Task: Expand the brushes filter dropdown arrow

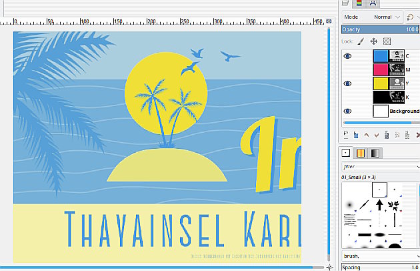Action: [x=417, y=167]
